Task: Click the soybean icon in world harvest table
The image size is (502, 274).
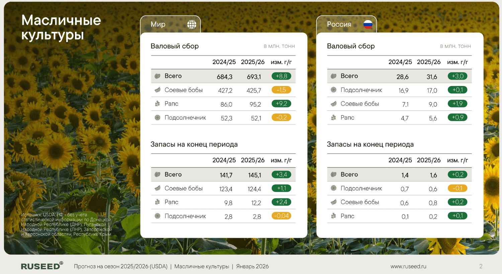Action: 158,90
